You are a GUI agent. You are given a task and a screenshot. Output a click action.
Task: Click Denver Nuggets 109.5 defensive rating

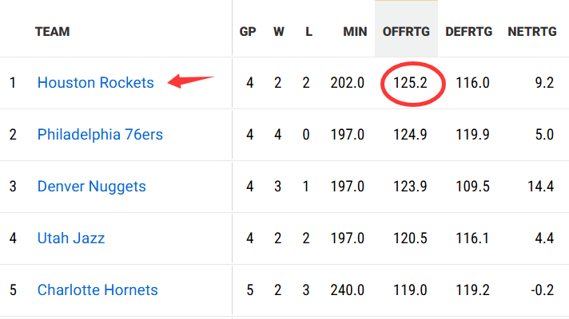(472, 187)
